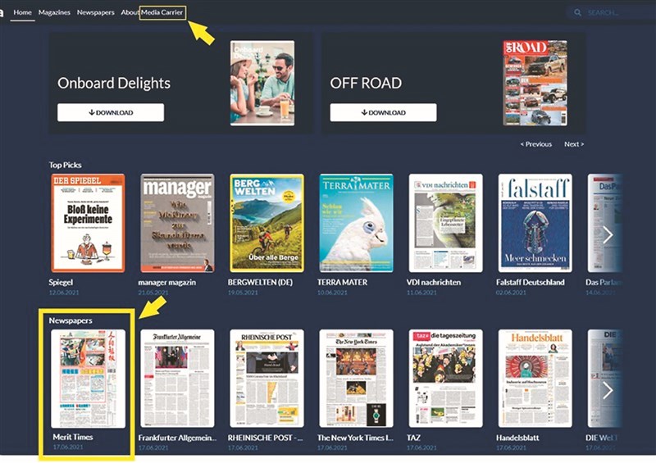Viewport: 656px width, 463px height.
Task: Click the BERGWELTEN (DE) title text
Action: tap(260, 283)
